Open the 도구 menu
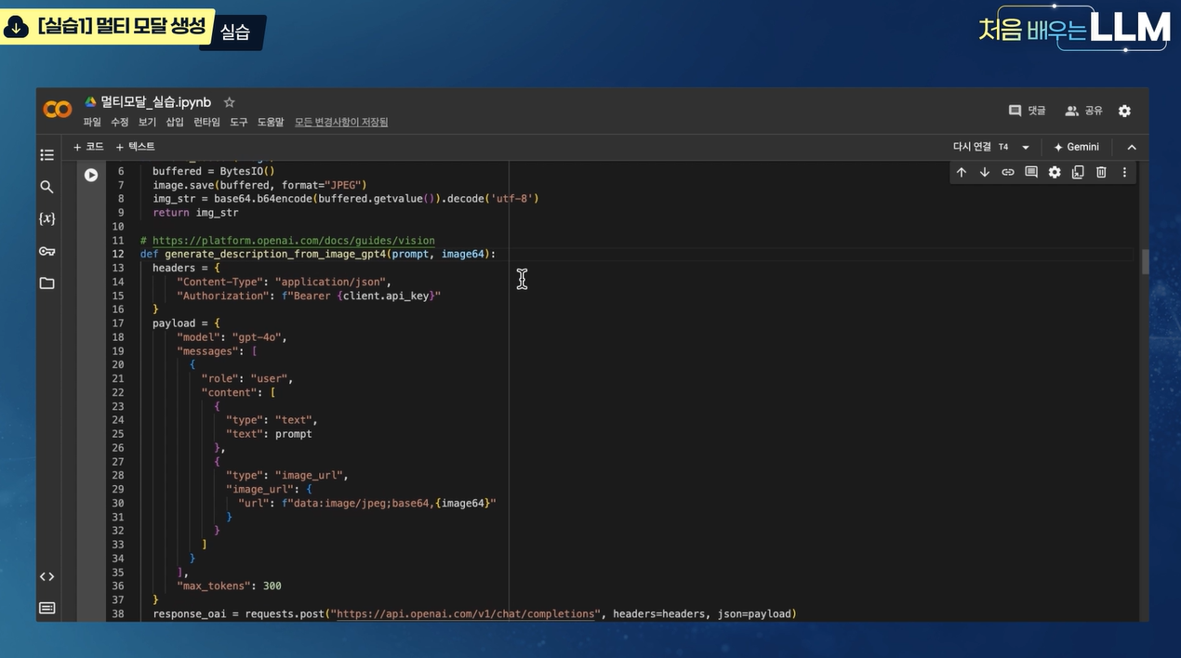Screen dimensions: 1181x658 tap(239, 122)
